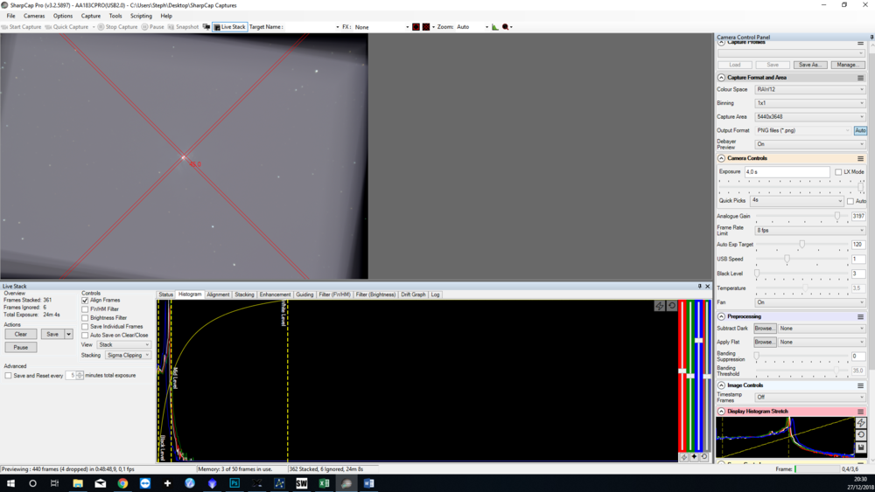The height and width of the screenshot is (492, 875).
Task: Click the lightning auto-stretch icon in Live Stack histogram
Action: coord(659,306)
